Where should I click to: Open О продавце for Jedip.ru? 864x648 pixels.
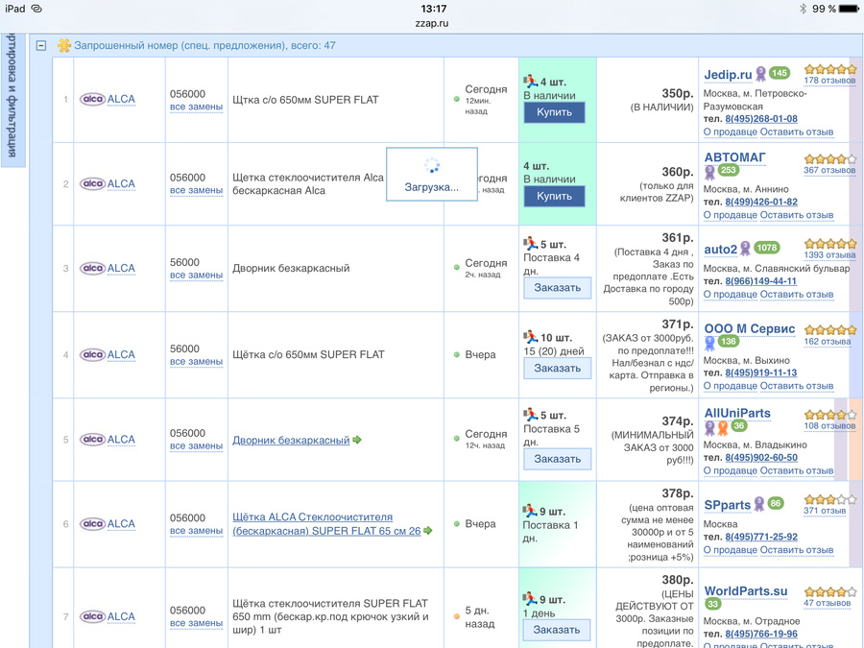click(731, 132)
